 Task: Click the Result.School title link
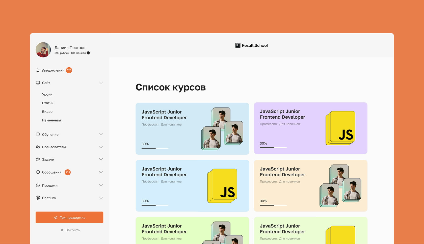coord(255,45)
